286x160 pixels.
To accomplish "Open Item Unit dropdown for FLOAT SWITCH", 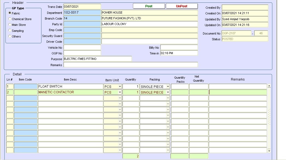I will click(120, 87).
